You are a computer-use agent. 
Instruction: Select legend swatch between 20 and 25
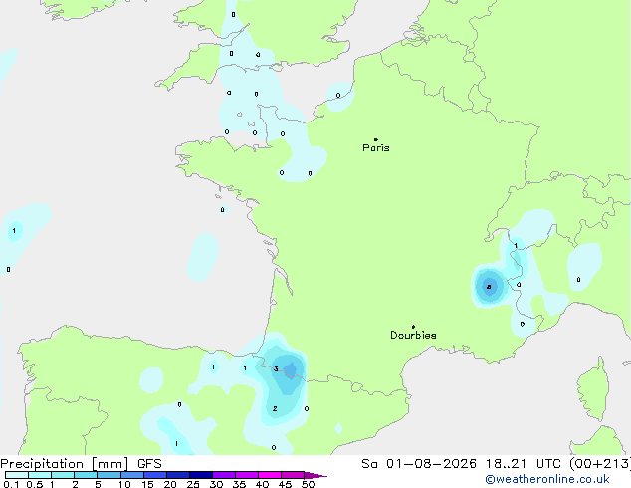point(178,475)
